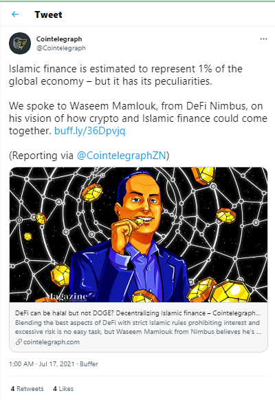Click the card description about Waseem Mamlouk
This screenshot has width=275, height=400.
pyautogui.click(x=137, y=327)
